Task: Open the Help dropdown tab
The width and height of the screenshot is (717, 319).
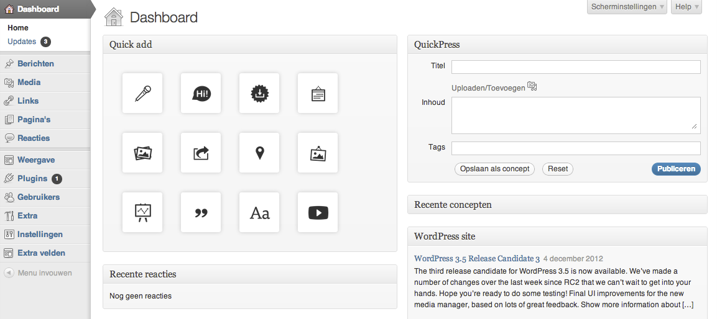Action: click(x=687, y=7)
